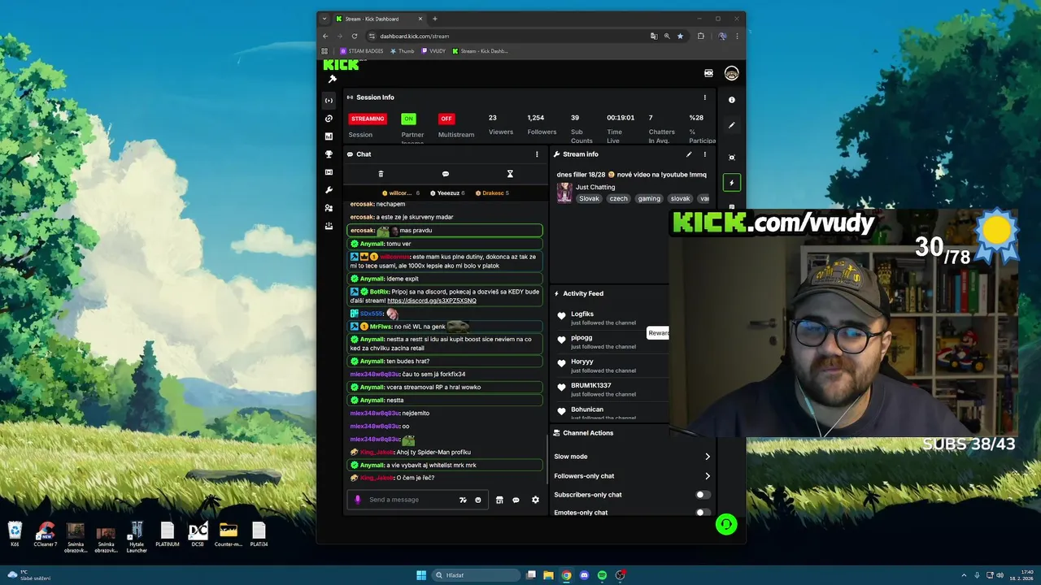Click BRUM1K1337 in Activity Feed
This screenshot has width=1041, height=585.
[x=591, y=385]
